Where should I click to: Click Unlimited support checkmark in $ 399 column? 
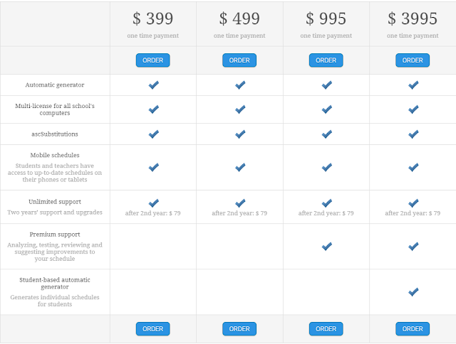153,203
